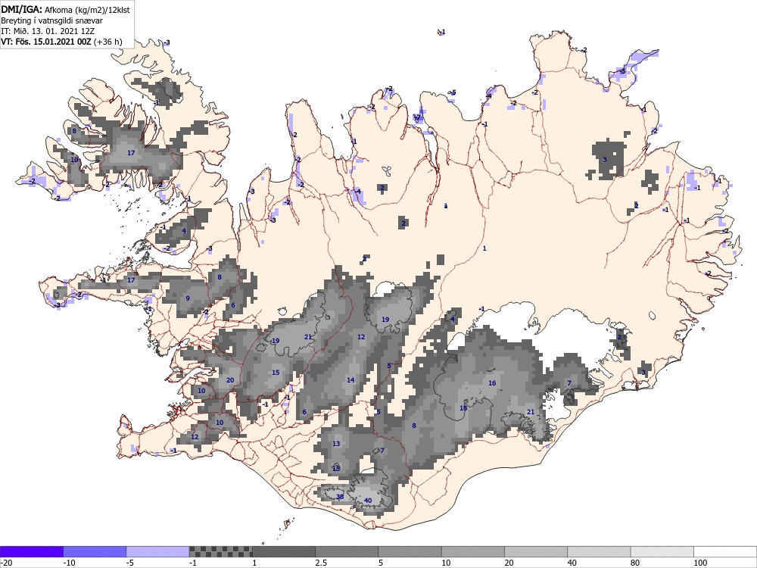This screenshot has height=568, width=757.
Task: Select the medium purple -10 to -5 legend swatch
Action: pyautogui.click(x=95, y=551)
